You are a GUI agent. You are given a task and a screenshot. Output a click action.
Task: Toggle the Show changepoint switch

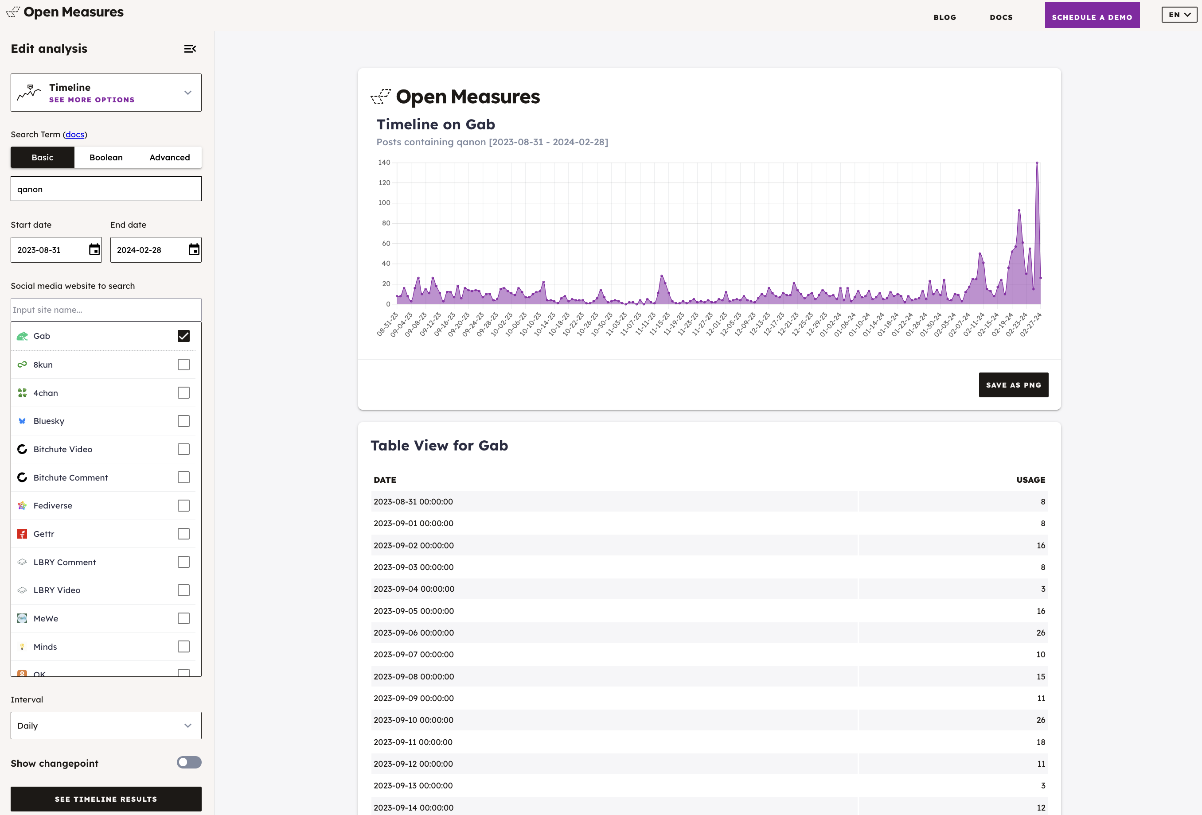(189, 762)
